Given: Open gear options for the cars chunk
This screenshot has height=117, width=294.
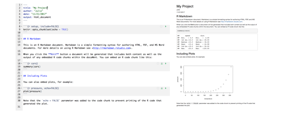Looking at the screenshot, I should [158, 64].
